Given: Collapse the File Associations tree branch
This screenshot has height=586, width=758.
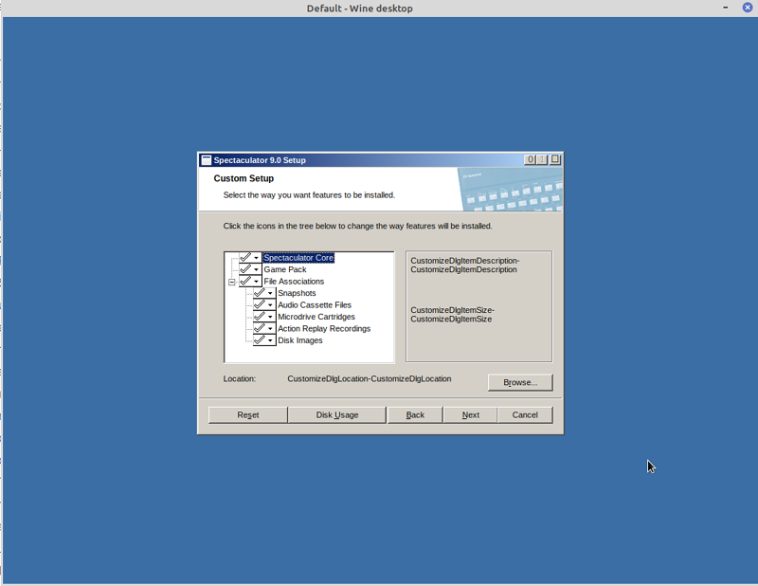Looking at the screenshot, I should [x=231, y=282].
